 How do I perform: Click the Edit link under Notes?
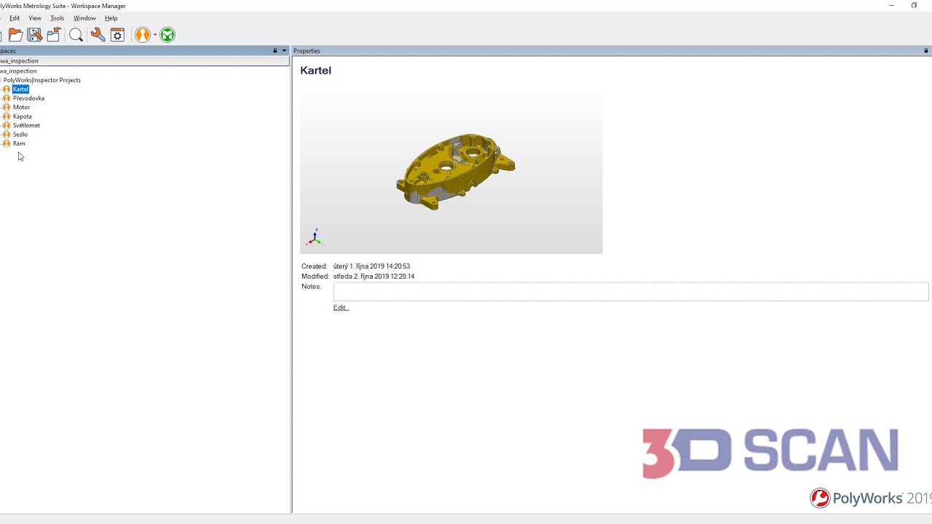pyautogui.click(x=340, y=307)
